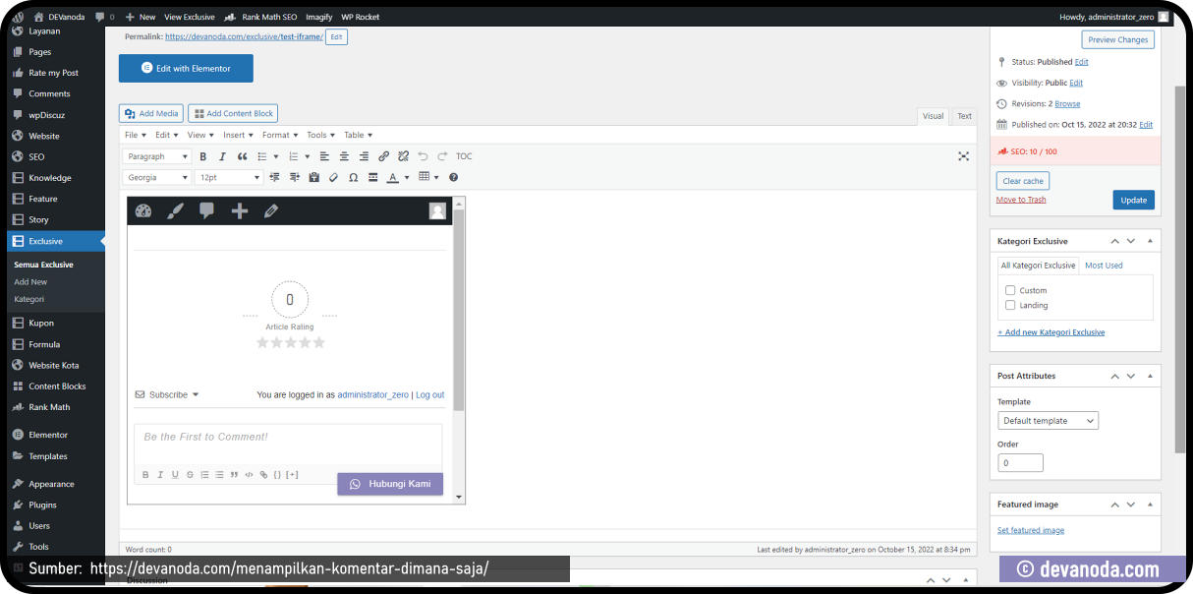Collapse the Kategori Exclusive panel
Screen dimensions: 1193x594
(x=1150, y=241)
